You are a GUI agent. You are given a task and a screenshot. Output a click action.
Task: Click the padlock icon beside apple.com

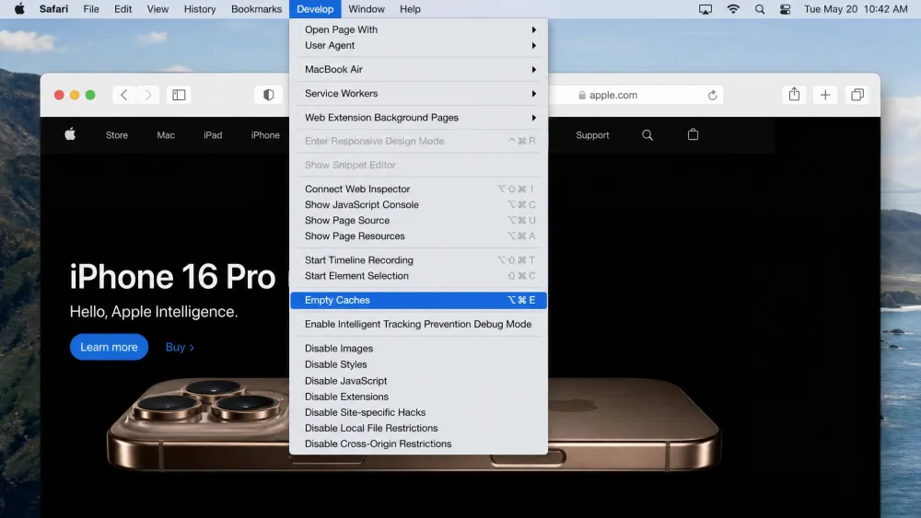581,95
